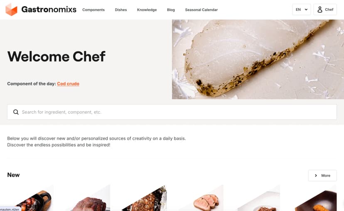This screenshot has height=211, width=344.
Task: Open the Chef account menu
Action: point(325,10)
